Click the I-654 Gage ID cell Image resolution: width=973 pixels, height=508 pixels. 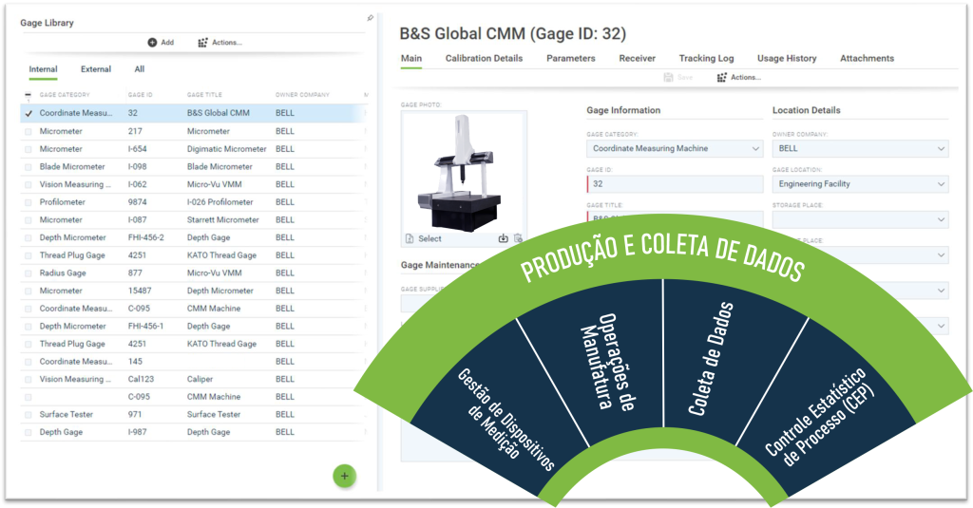(x=137, y=149)
